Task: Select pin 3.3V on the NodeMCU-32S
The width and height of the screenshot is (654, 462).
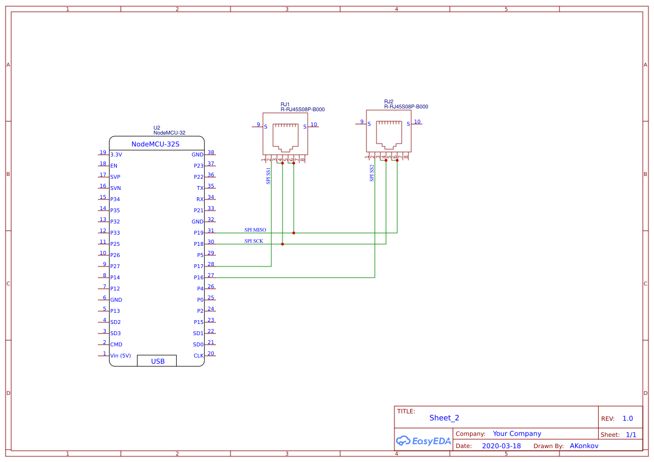Action: (x=116, y=154)
